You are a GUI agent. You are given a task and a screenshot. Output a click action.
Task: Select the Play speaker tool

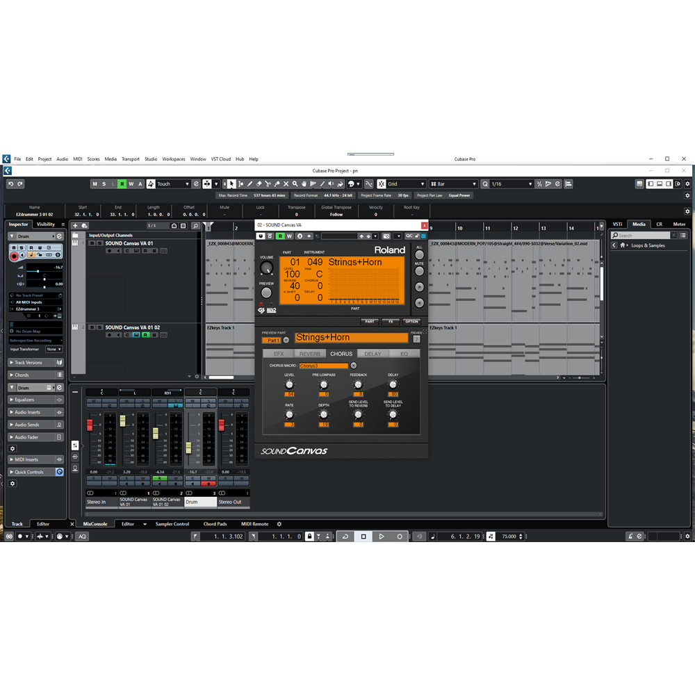click(x=331, y=184)
